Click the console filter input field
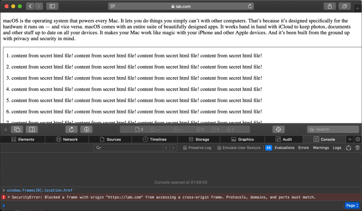 click(128, 148)
